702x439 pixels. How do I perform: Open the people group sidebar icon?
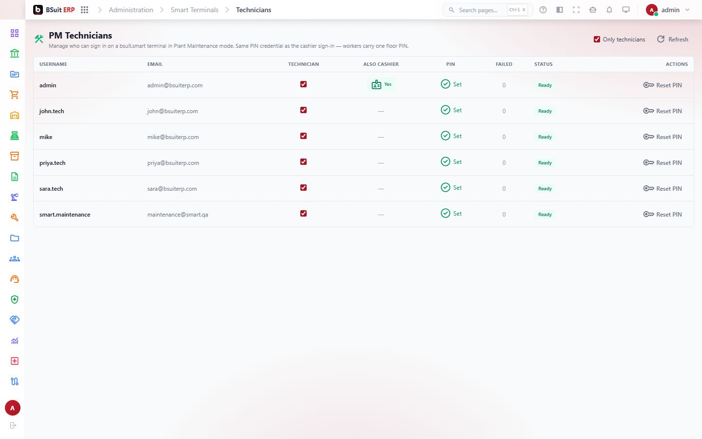(15, 259)
